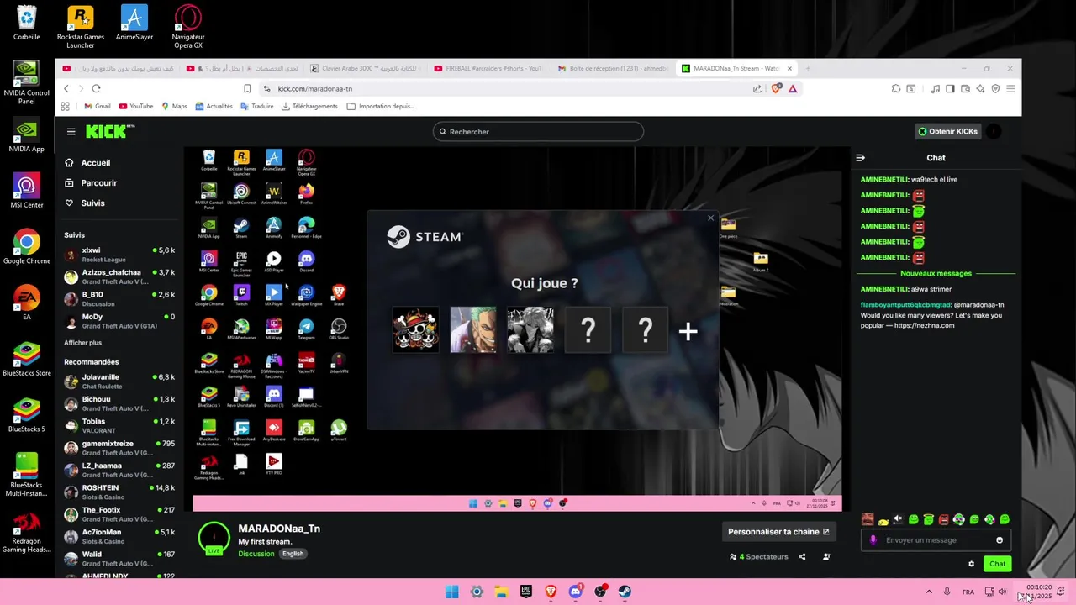Open the browser extensions puzzle icon
This screenshot has width=1076, height=605.
pos(896,88)
